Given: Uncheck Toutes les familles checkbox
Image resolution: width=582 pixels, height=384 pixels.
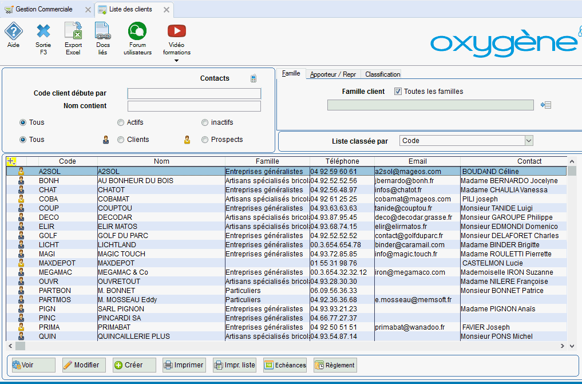Looking at the screenshot, I should coord(398,92).
